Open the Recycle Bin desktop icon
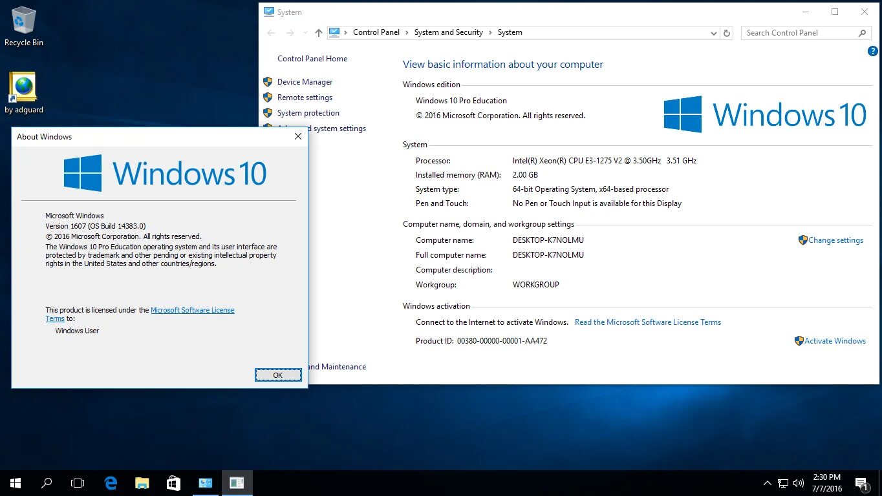The image size is (882, 496). pyautogui.click(x=24, y=27)
